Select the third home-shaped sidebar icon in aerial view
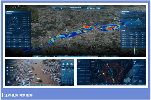Screen dimensions: 151x100 [x=7, y=74]
